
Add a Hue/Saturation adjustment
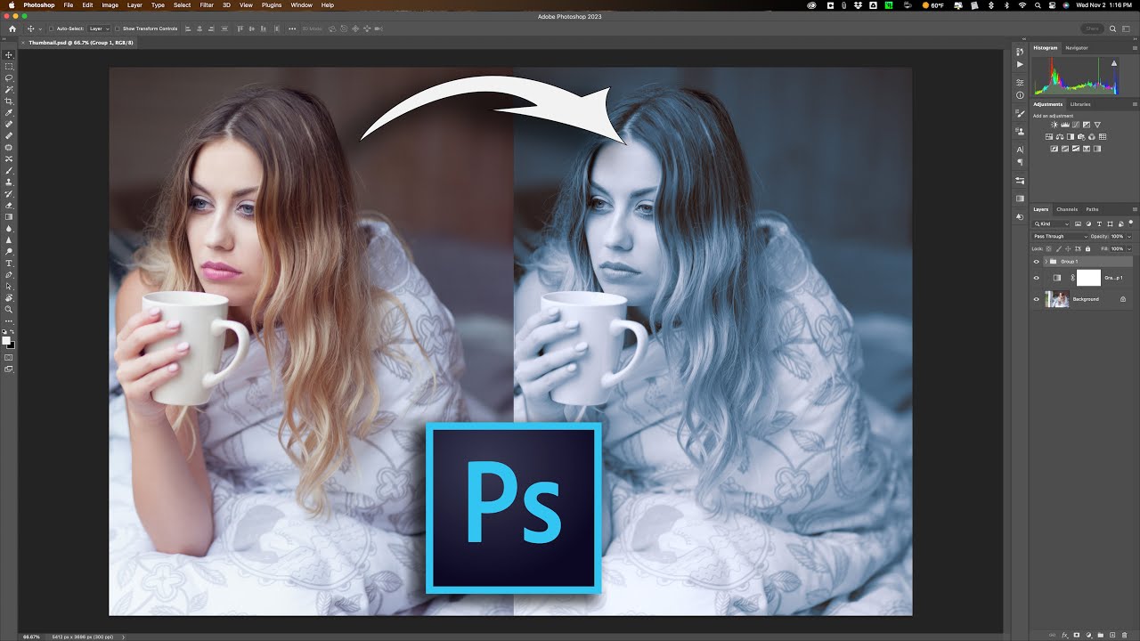click(x=1049, y=136)
